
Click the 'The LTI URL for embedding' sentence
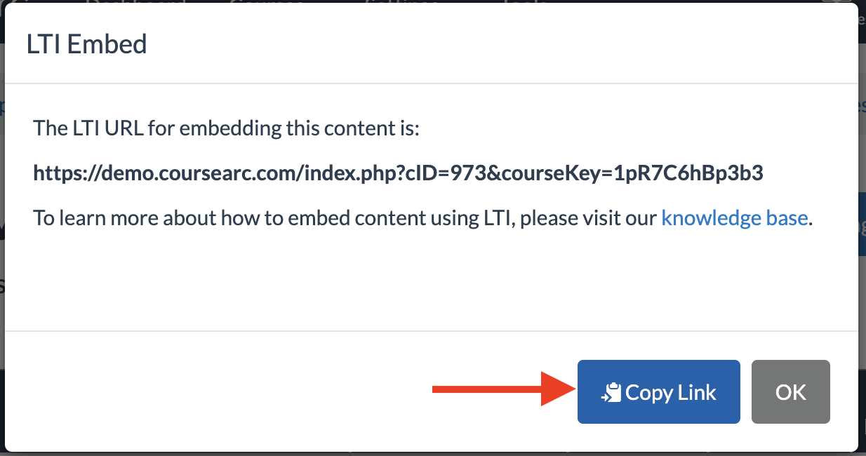click(x=226, y=129)
